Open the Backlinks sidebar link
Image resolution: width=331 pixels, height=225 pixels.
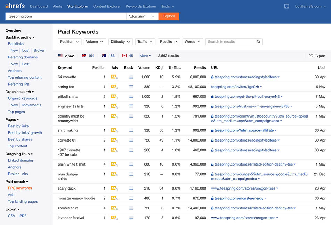[16, 44]
